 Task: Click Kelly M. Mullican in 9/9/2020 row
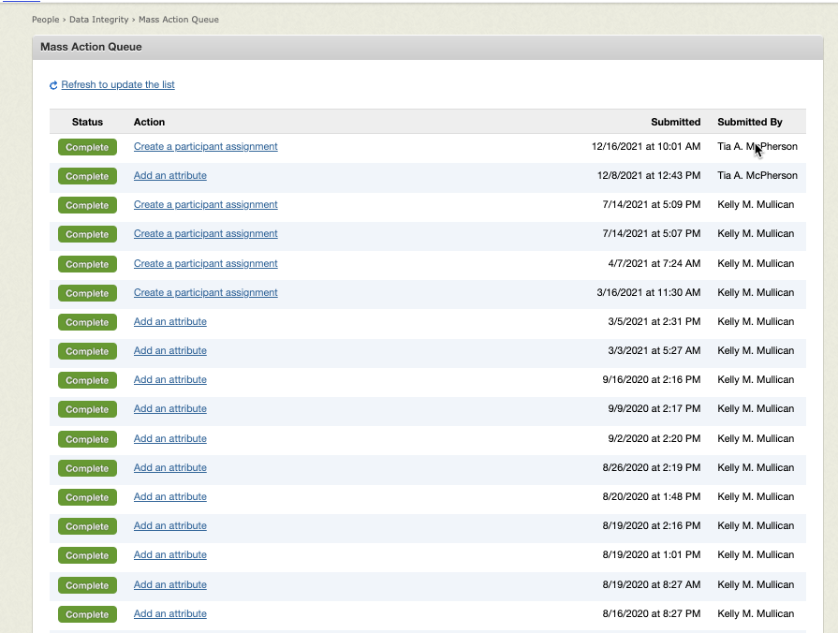[x=756, y=408]
